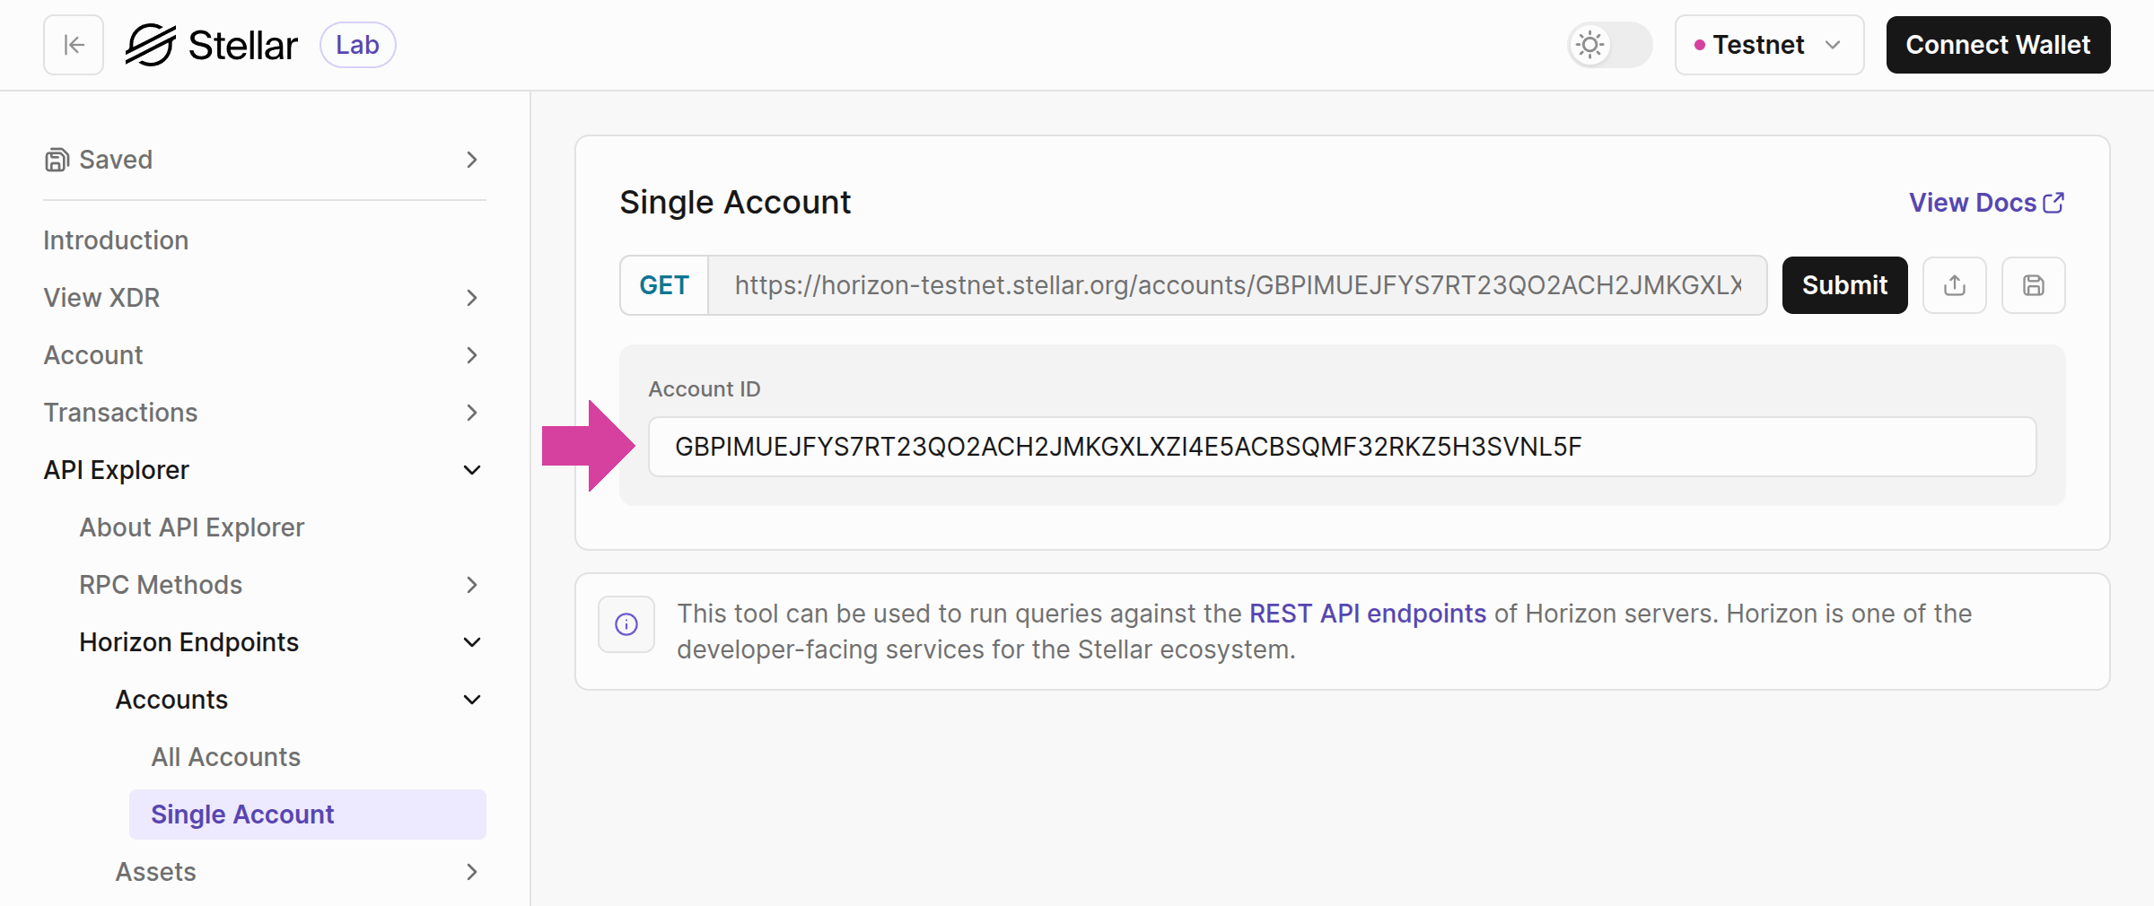The width and height of the screenshot is (2154, 906).
Task: Click the info icon in notice box
Action: [626, 624]
